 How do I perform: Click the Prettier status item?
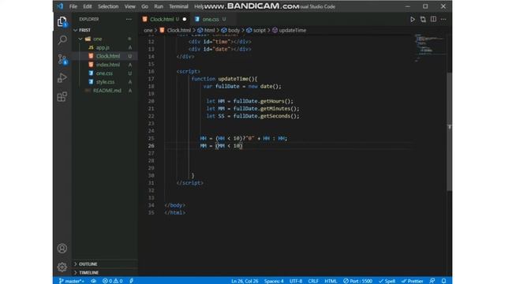(x=412, y=281)
